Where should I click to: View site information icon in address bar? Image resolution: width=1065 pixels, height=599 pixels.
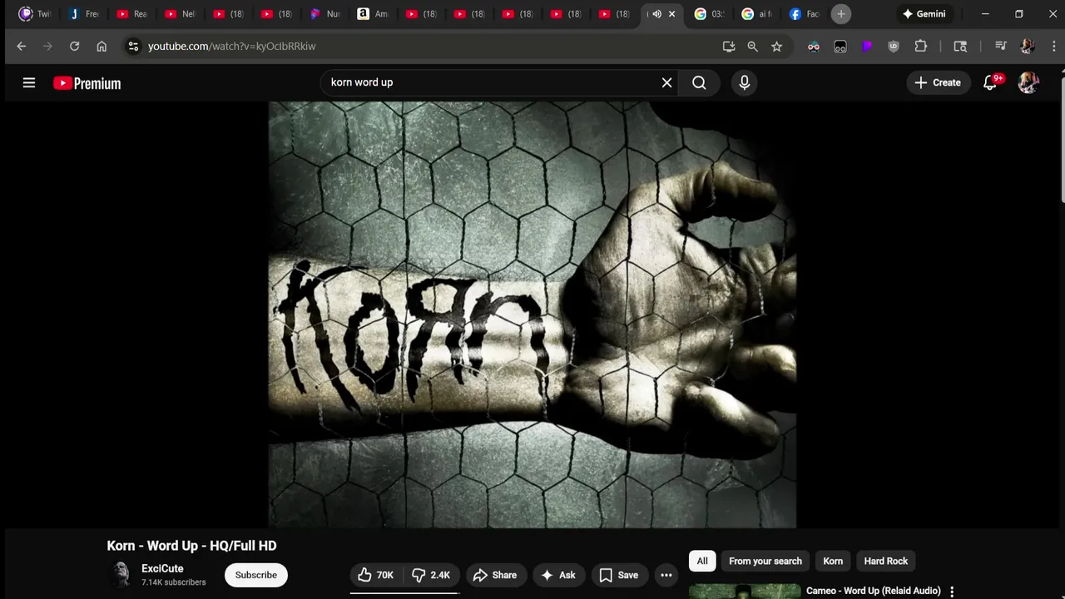[133, 47]
